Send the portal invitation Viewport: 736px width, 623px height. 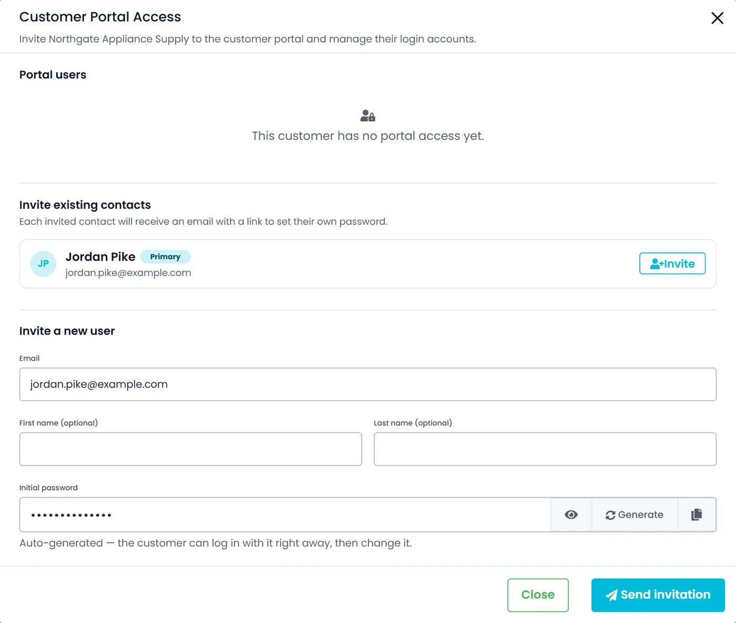point(658,595)
